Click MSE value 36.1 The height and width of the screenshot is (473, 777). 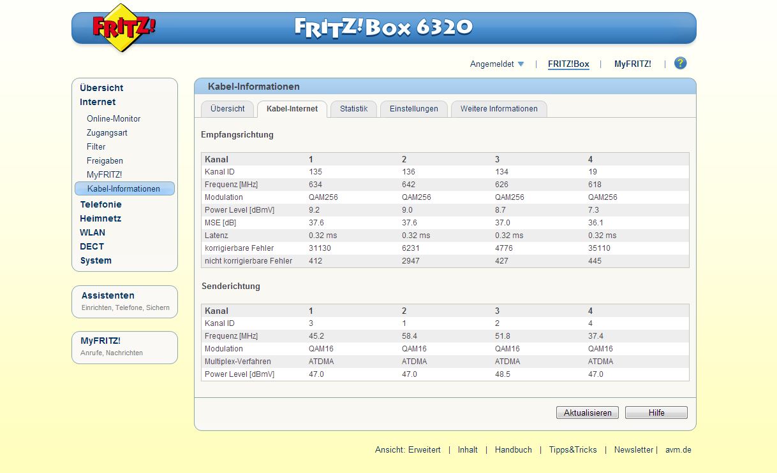(596, 223)
